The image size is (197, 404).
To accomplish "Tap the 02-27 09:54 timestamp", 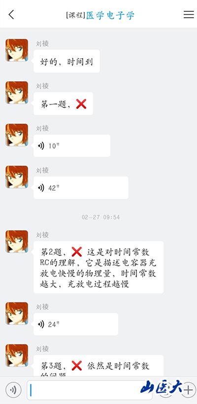I will point(100,217).
